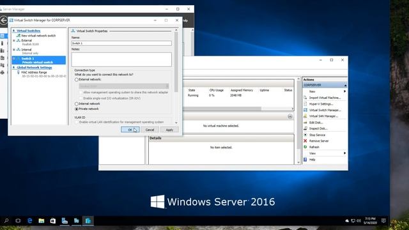Click the Name field containing Switch 1
This screenshot has width=409, height=230.
click(121, 43)
